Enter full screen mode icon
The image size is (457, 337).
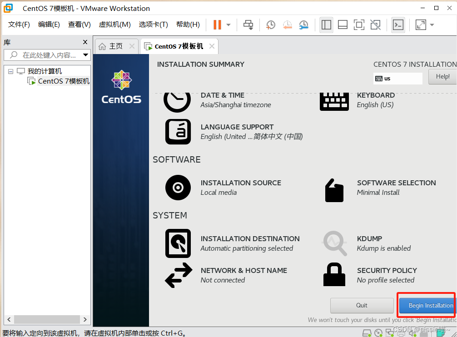pos(359,25)
